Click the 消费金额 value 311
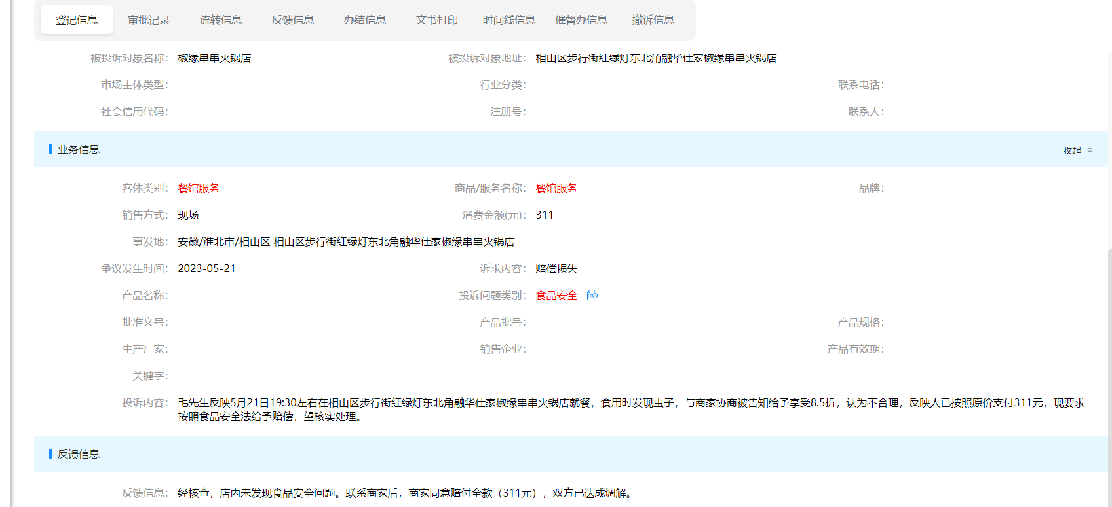 point(545,215)
